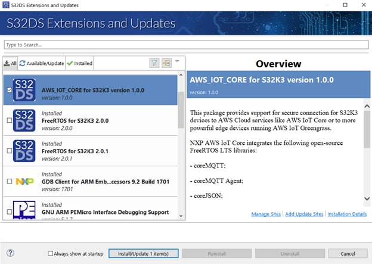Click the collapse/expand all toolbar icon
This screenshot has width=372, height=264.
tap(166, 63)
